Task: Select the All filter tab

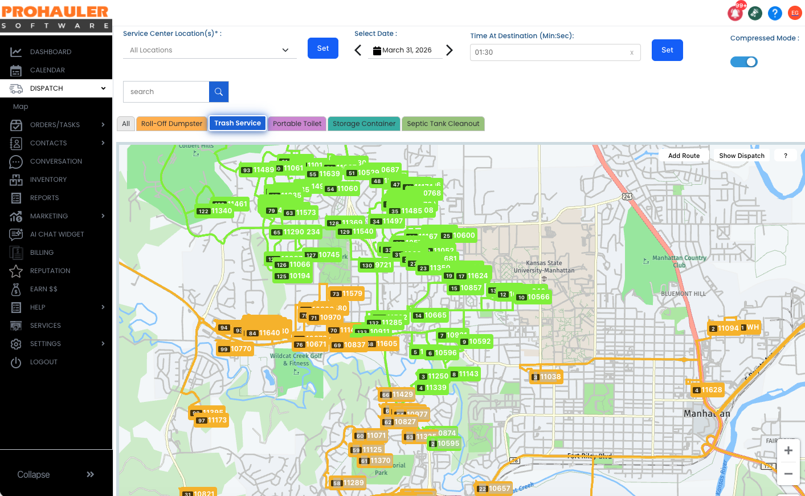Action: [x=126, y=124]
